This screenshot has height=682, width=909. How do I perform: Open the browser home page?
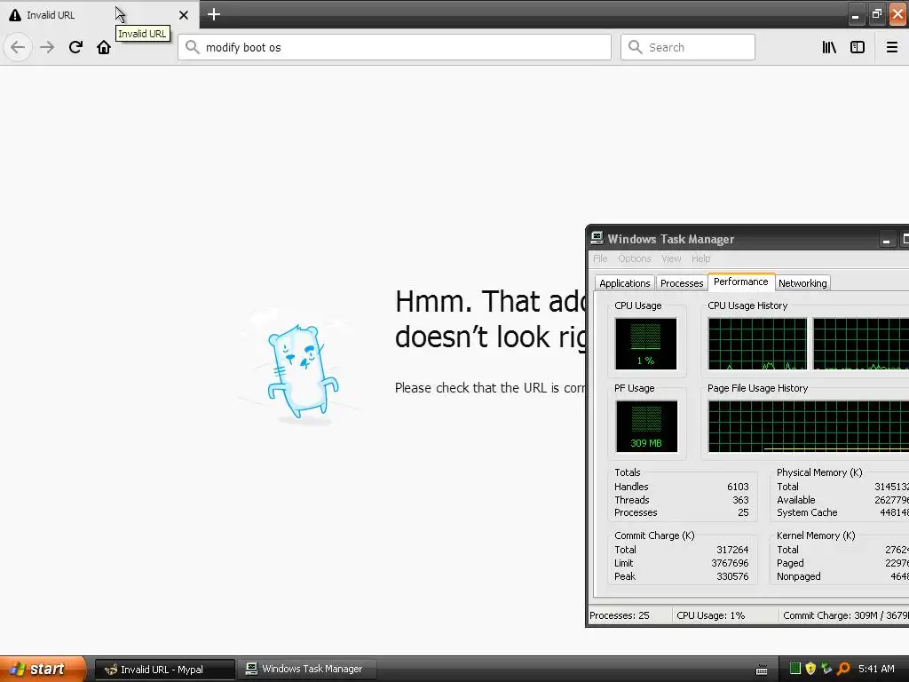pyautogui.click(x=104, y=47)
